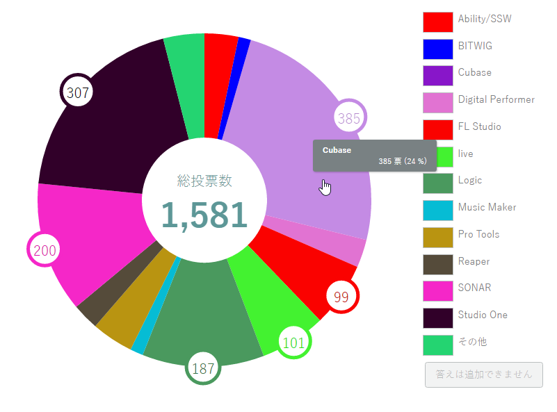The image size is (557, 412).
Task: Click the 307 vote badge on Studio One
Action: pyautogui.click(x=77, y=92)
